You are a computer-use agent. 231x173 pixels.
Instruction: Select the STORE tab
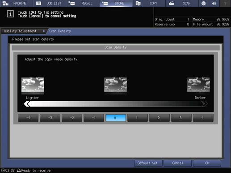pos(116,3)
